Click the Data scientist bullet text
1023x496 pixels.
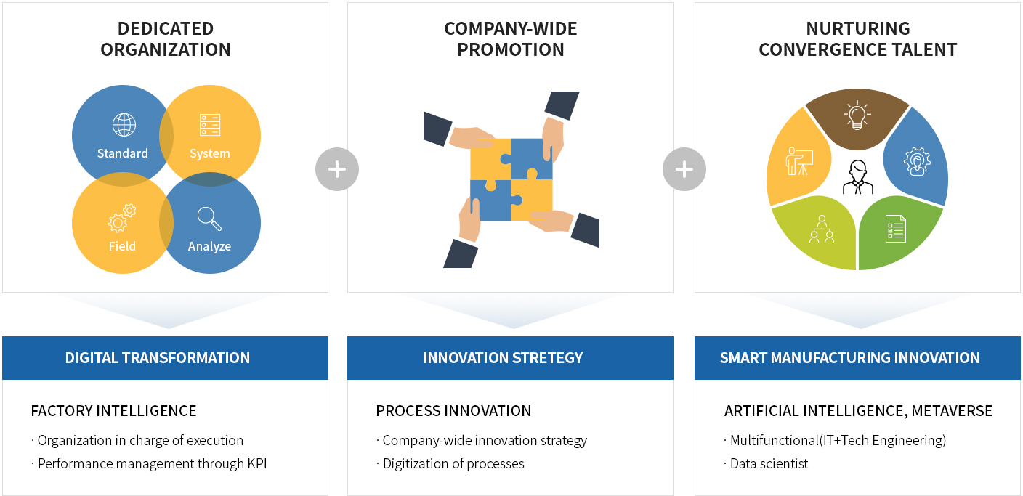tap(766, 463)
